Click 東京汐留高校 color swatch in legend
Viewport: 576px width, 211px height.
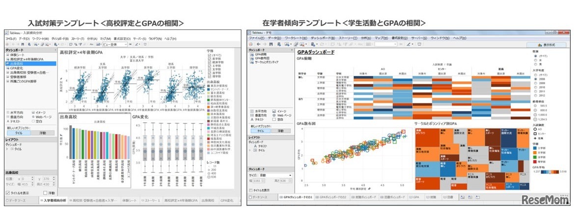[208, 86]
